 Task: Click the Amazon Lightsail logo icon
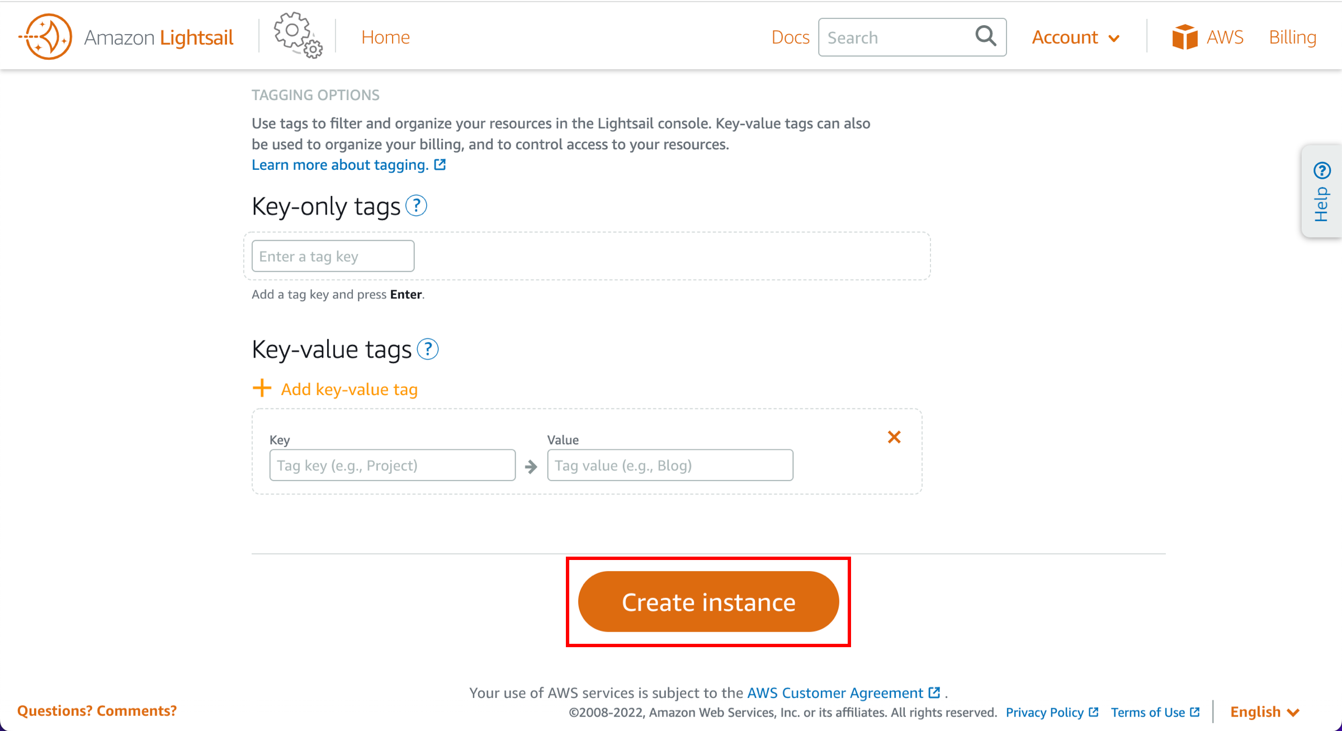point(45,37)
